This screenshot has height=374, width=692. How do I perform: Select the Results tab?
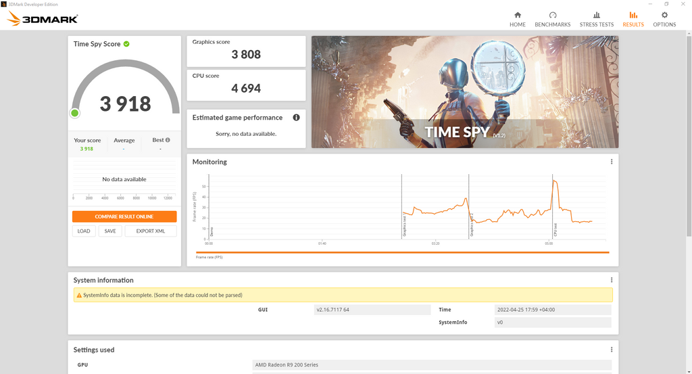(x=633, y=20)
